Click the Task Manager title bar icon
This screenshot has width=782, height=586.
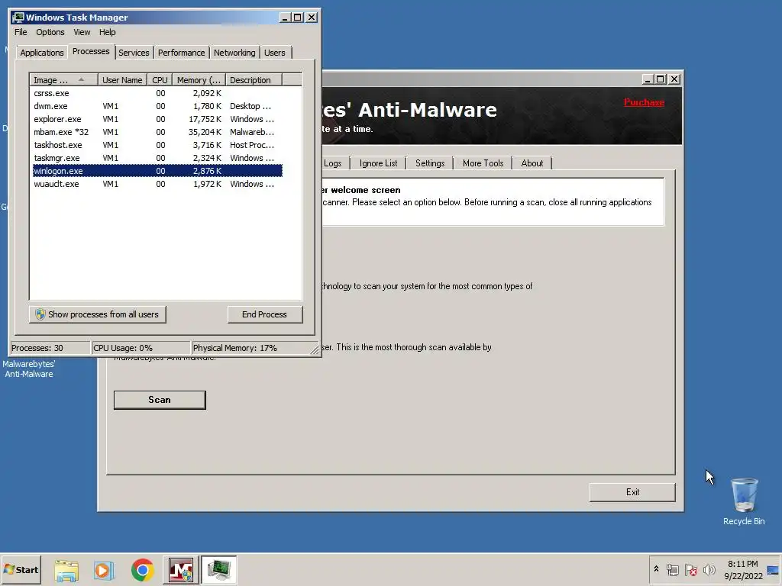tap(18, 18)
